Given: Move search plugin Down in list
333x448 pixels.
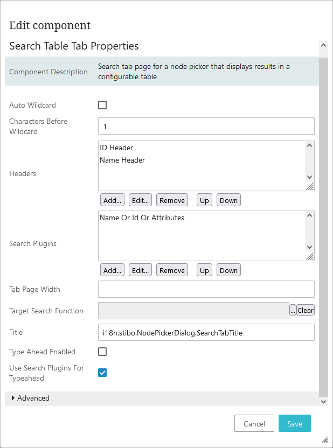Looking at the screenshot, I should pyautogui.click(x=228, y=270).
